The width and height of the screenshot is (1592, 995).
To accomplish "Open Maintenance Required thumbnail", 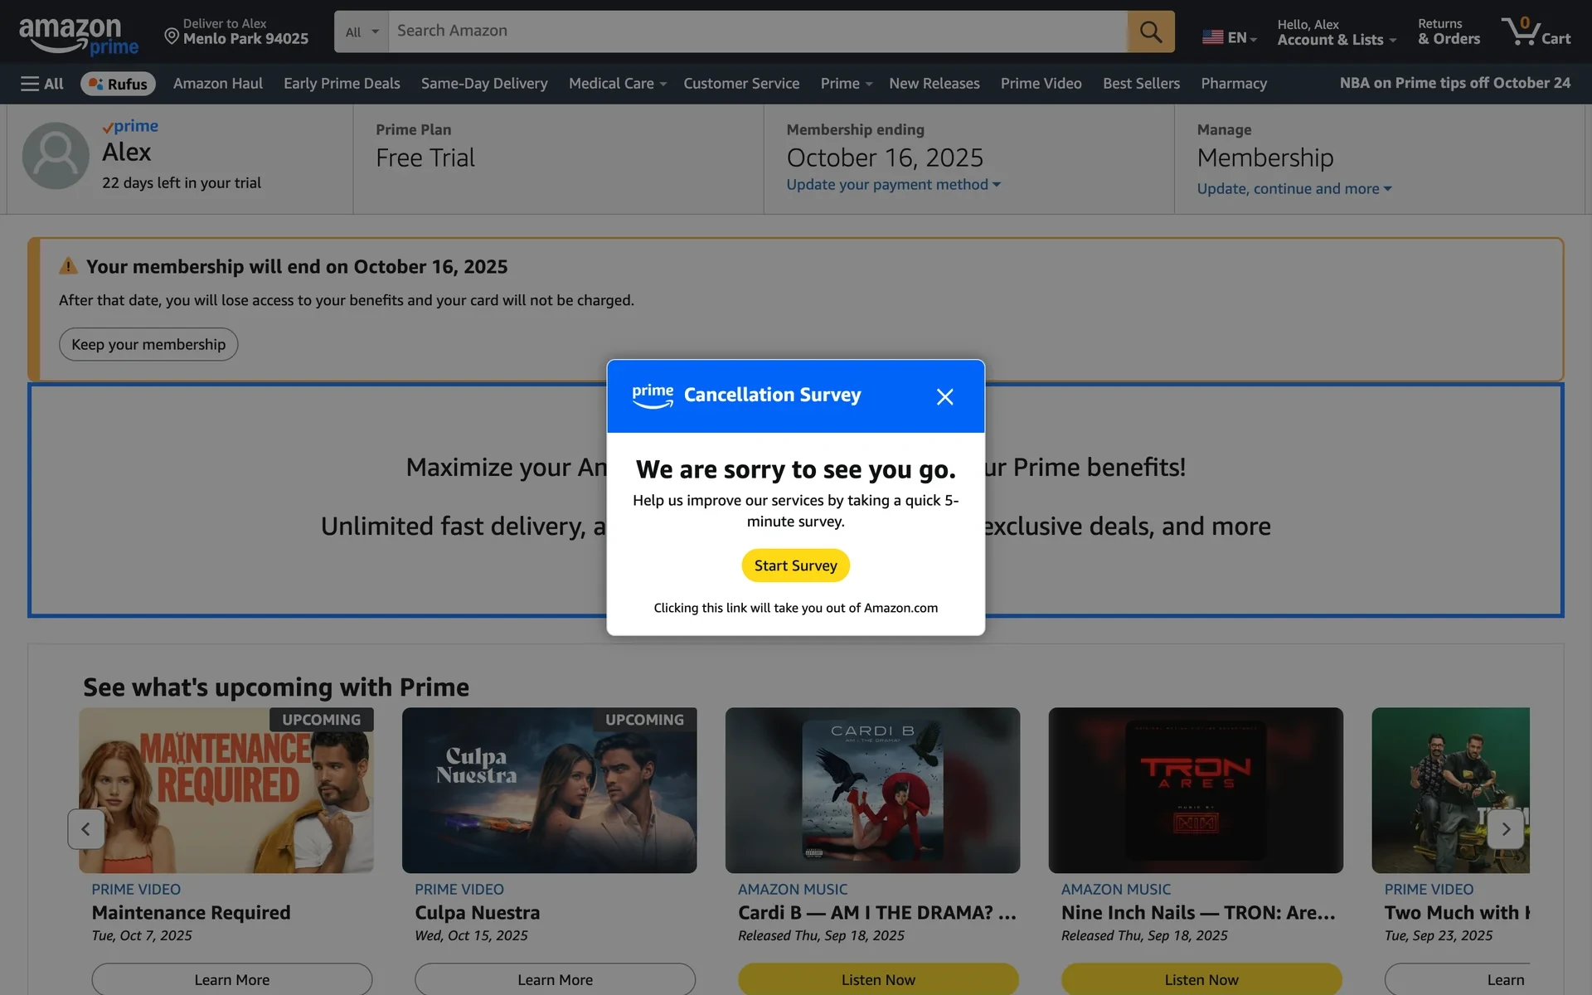I will (226, 790).
